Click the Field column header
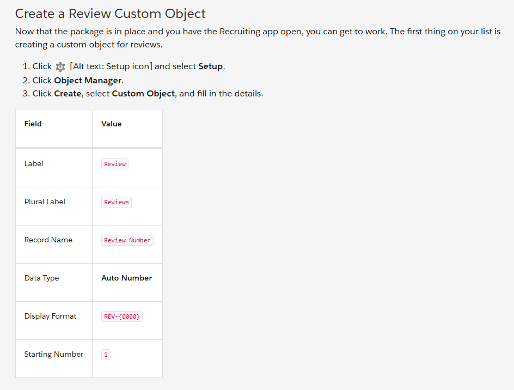 33,124
